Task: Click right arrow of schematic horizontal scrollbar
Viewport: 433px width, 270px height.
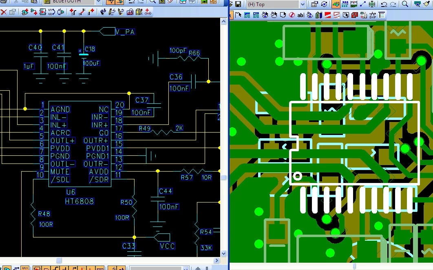Action: point(217,260)
